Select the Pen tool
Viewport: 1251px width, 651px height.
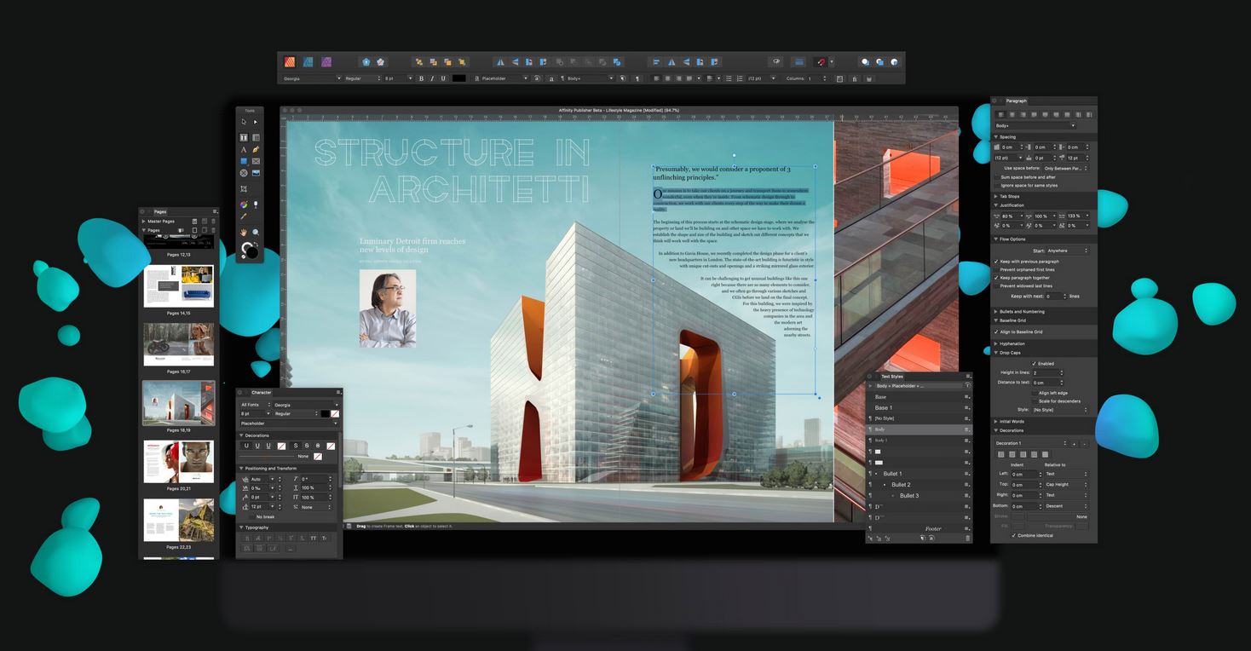click(256, 149)
